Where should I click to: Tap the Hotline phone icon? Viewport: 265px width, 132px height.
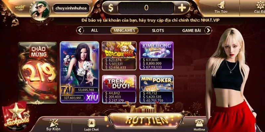click(199, 123)
